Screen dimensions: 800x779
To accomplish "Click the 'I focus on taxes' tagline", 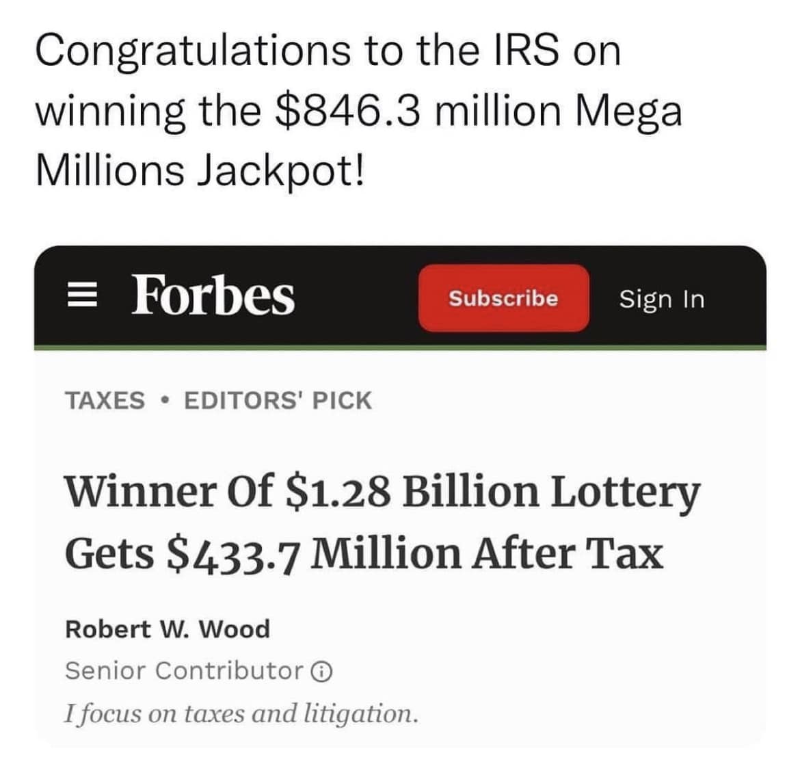I will tap(241, 713).
